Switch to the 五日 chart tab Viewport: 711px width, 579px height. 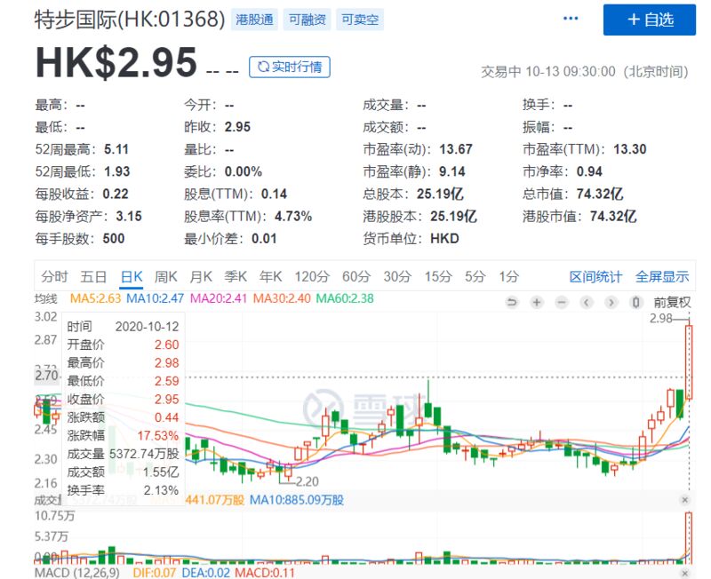coord(93,276)
